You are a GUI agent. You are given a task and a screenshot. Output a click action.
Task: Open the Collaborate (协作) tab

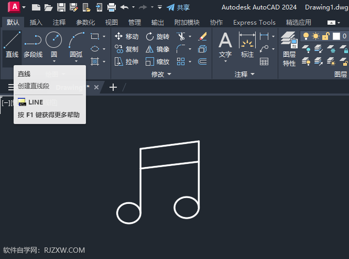(x=216, y=22)
